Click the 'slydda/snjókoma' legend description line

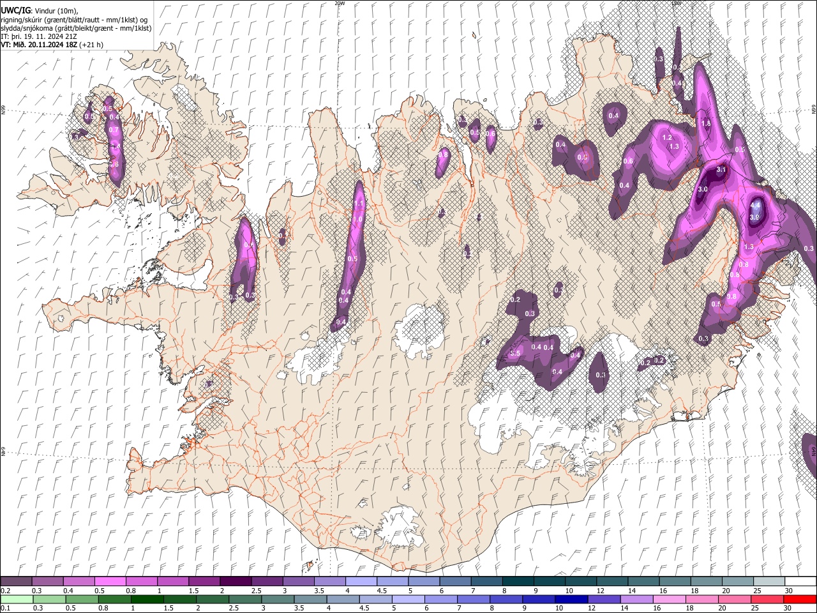coord(77,28)
